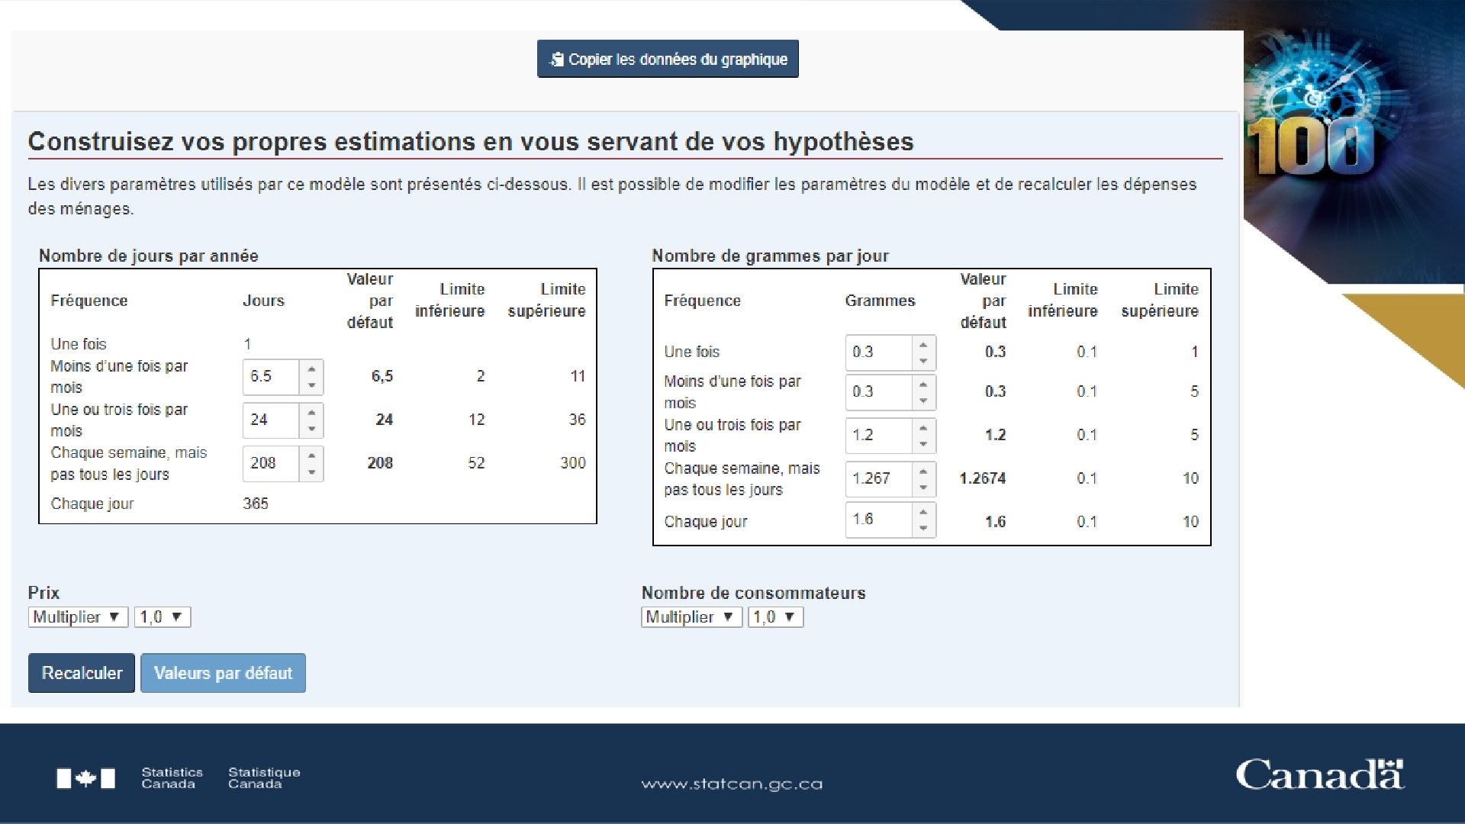Decrease days for Chaque semaine row
The width and height of the screenshot is (1465, 824).
click(311, 472)
